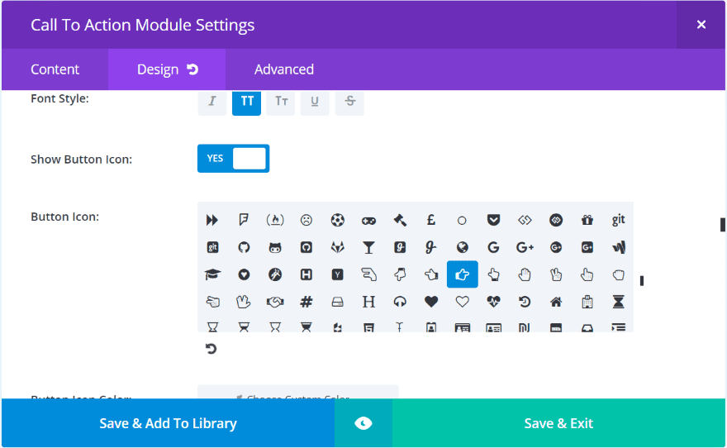
Task: Reset the button icon selection below grid
Action: pos(211,349)
